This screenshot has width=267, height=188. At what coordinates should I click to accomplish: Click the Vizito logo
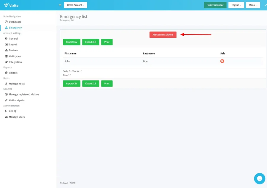point(11,5)
